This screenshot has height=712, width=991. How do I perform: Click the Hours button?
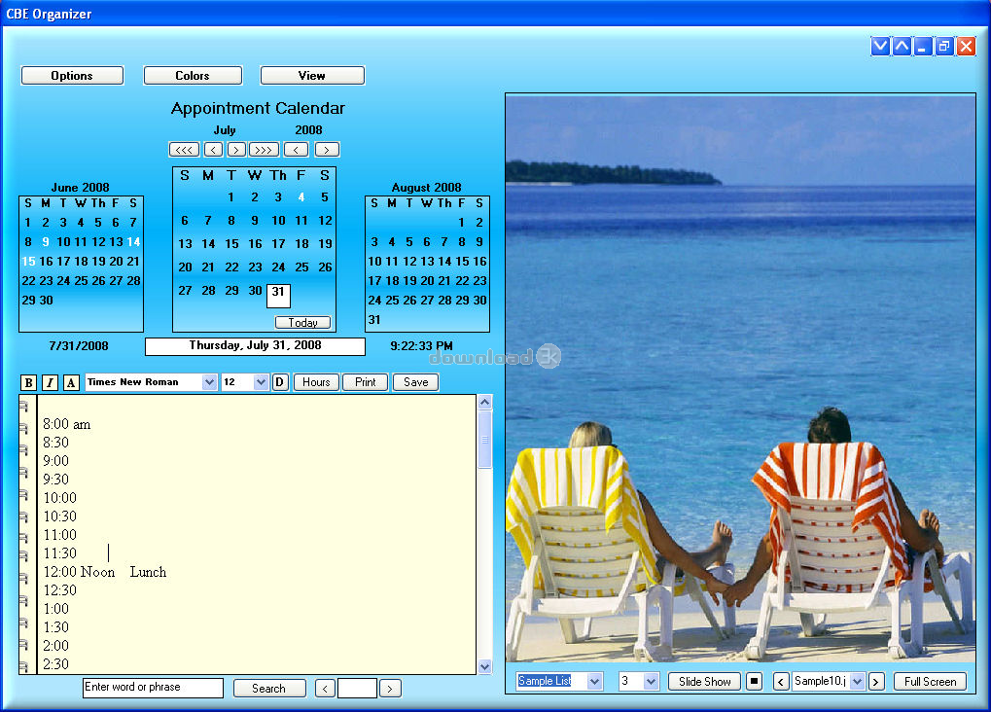tap(316, 382)
